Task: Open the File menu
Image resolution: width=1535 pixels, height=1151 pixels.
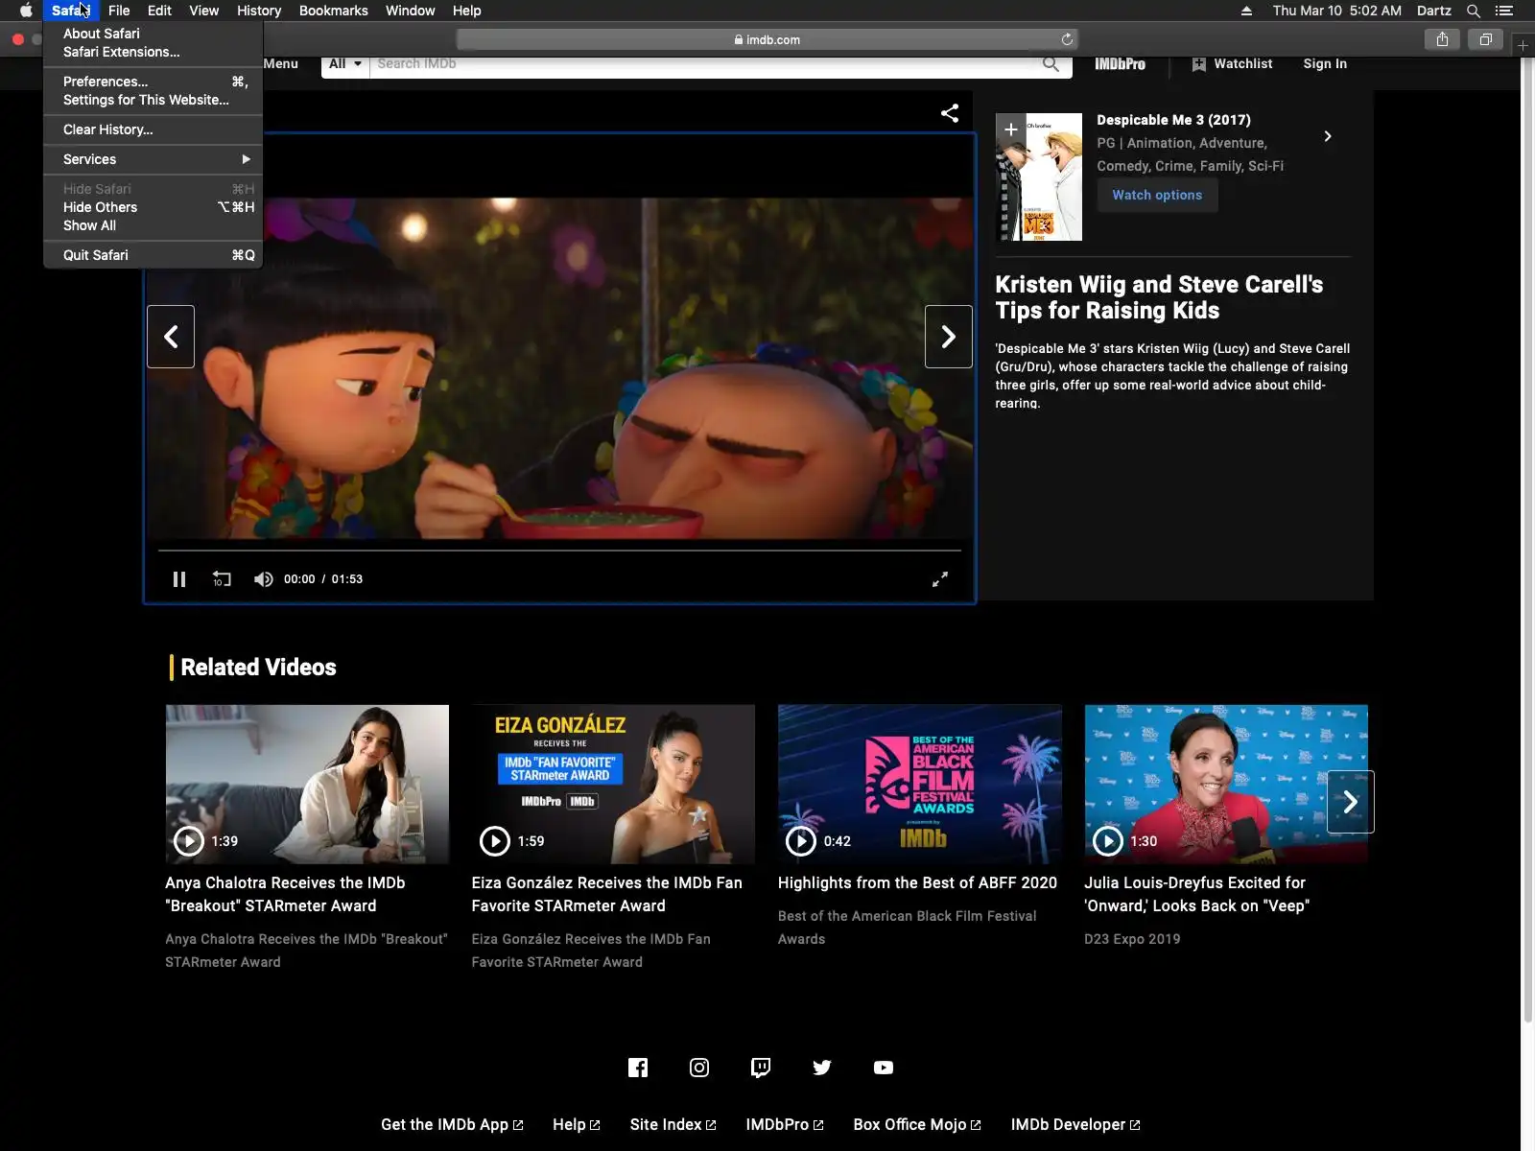Action: [119, 11]
